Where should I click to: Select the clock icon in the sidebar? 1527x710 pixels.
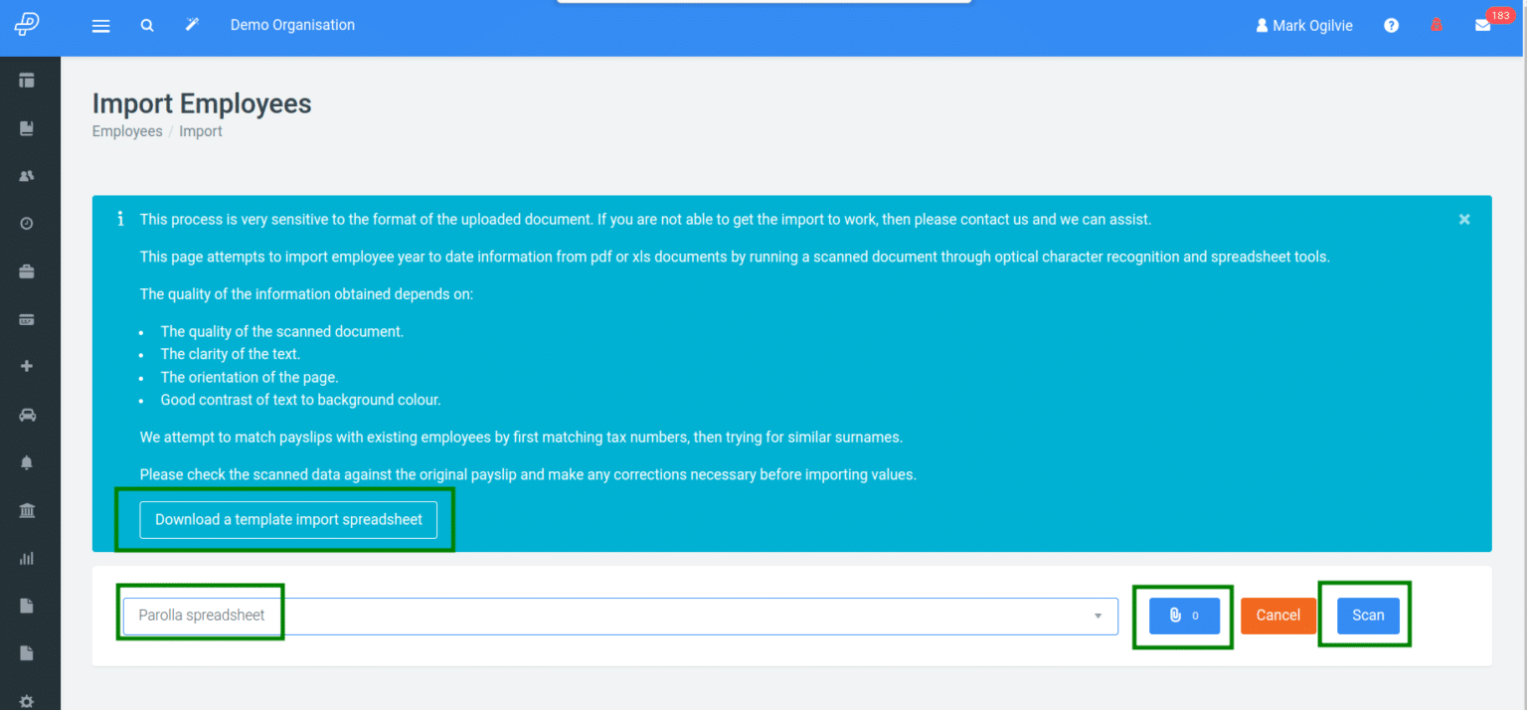tap(27, 223)
